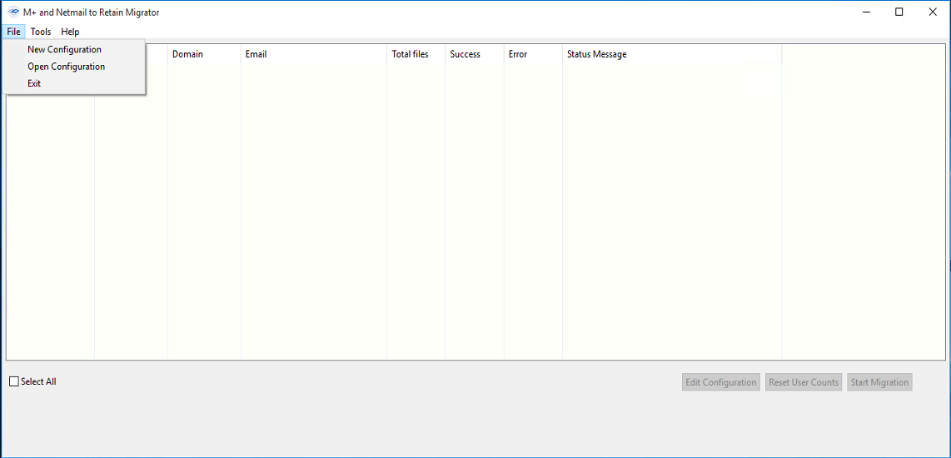Close the Migrator window
Viewport: 951px width, 458px height.
933,12
